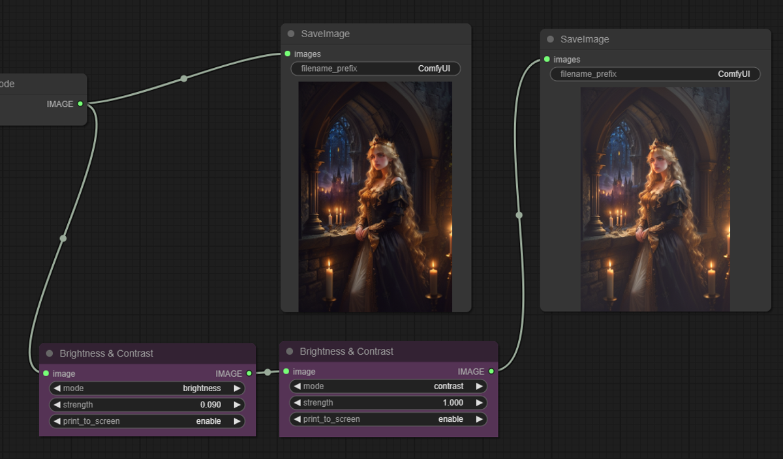Collapse the contrast Brightness & Contrast node
This screenshot has height=459, width=783.
(x=289, y=351)
